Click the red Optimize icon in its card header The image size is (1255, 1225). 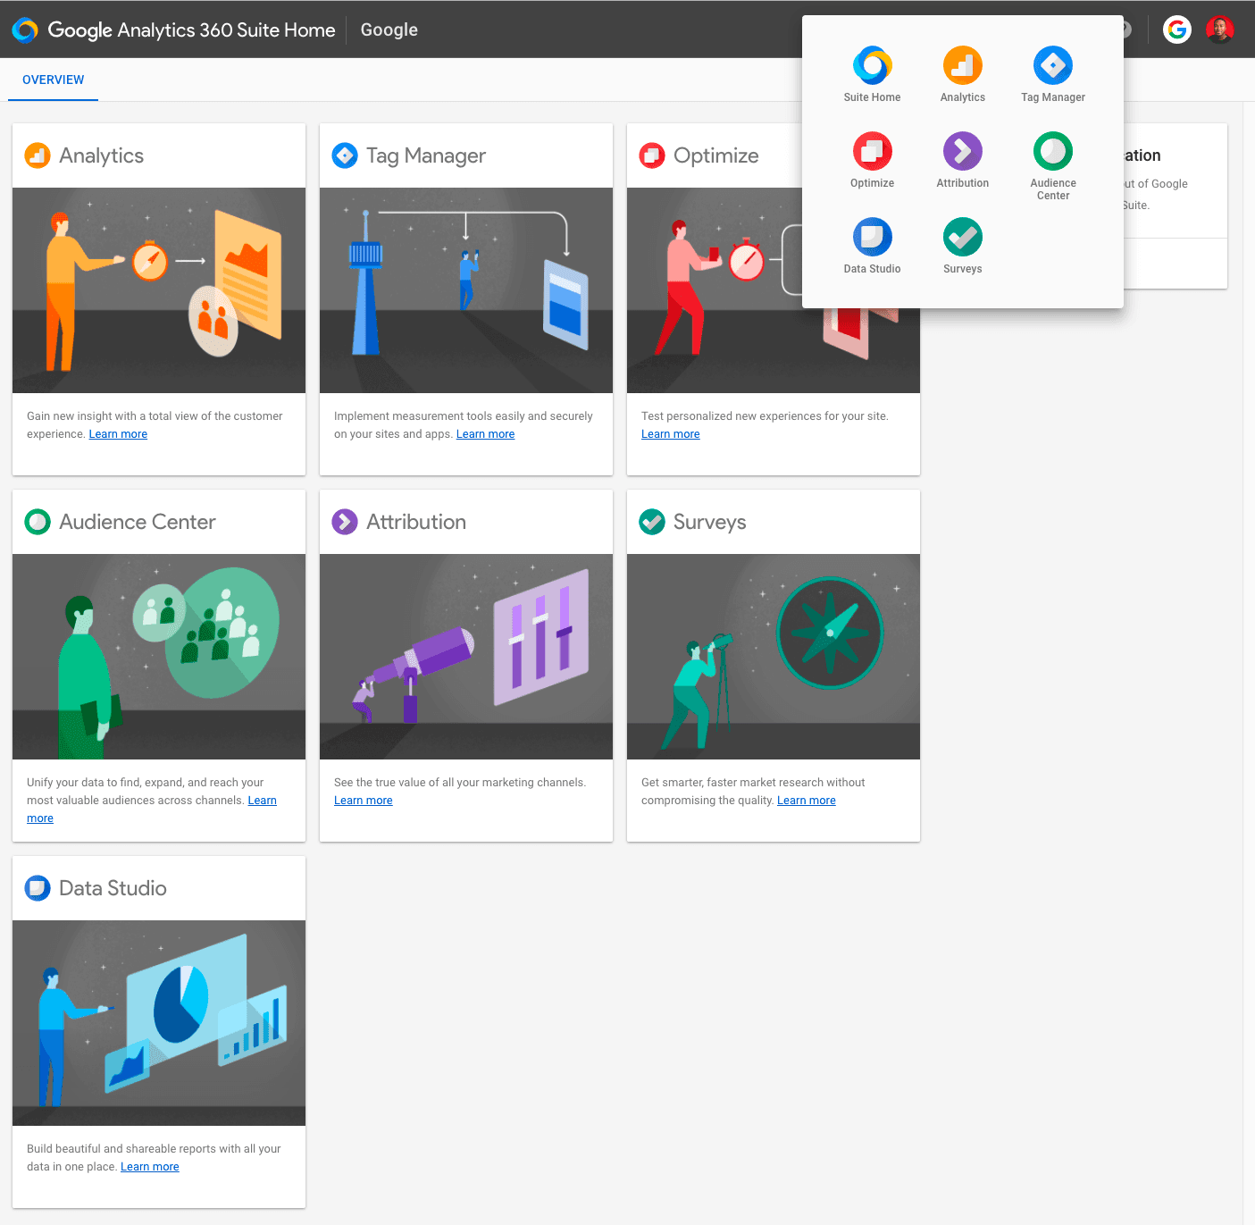coord(652,155)
